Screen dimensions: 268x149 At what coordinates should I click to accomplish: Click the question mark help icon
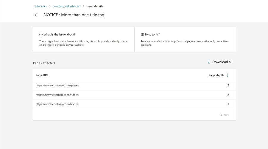coord(41,34)
